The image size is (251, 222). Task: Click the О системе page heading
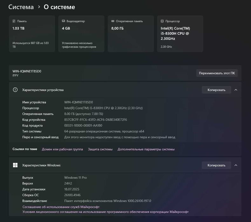[59, 7]
